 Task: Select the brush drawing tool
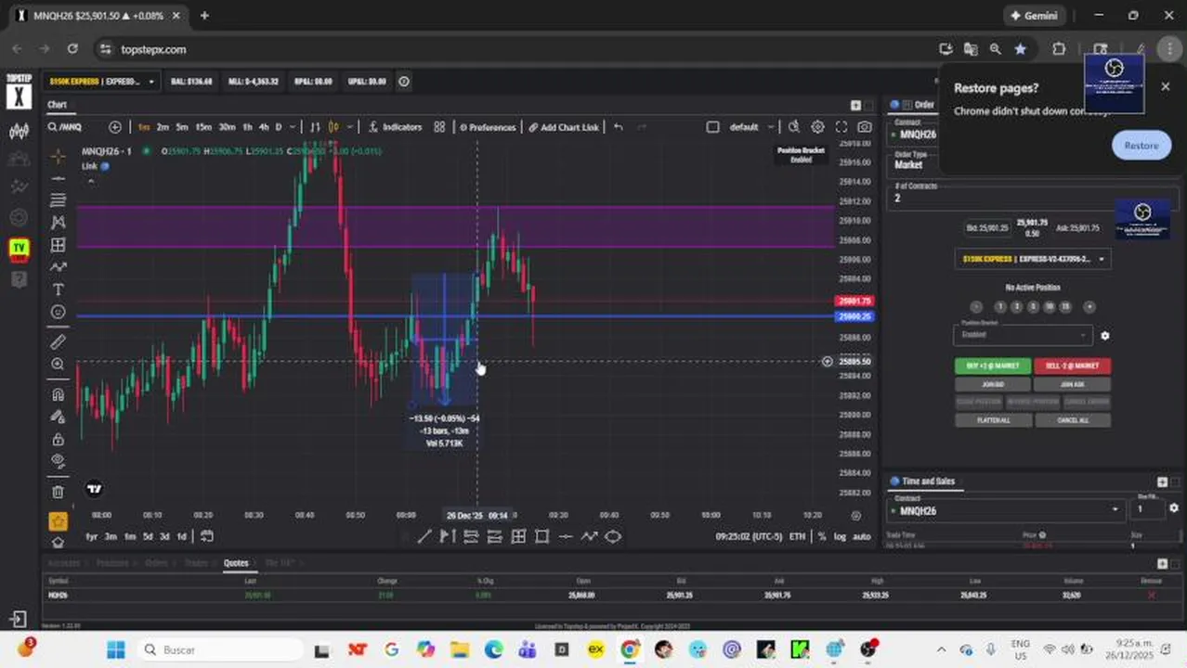click(x=58, y=267)
